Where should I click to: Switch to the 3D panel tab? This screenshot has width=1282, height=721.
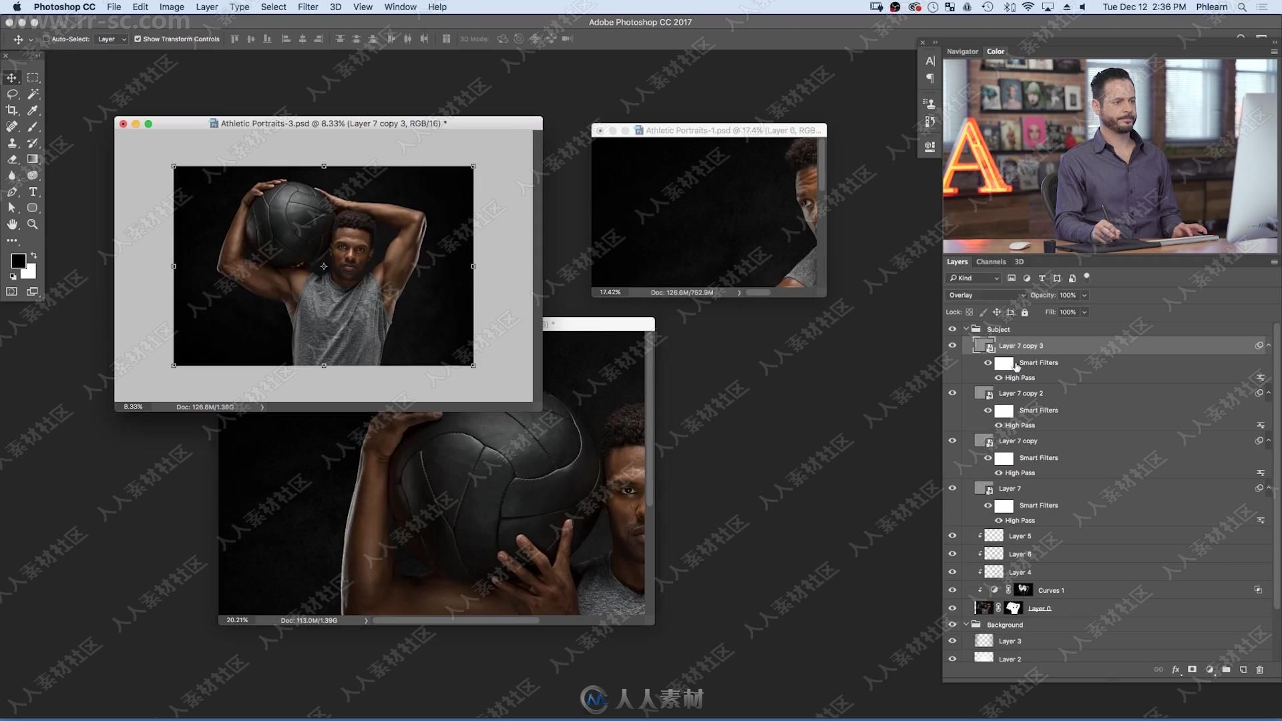pos(1019,262)
